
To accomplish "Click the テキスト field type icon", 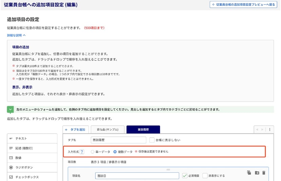I will 11,139.
